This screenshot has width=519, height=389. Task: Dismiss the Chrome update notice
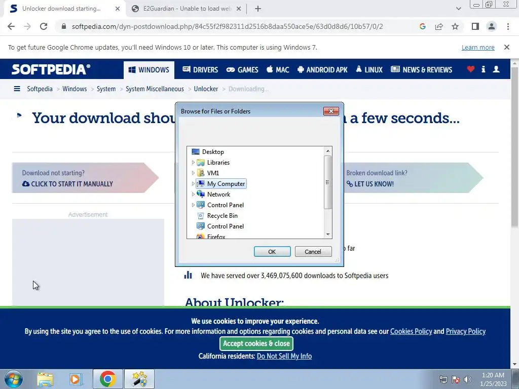click(x=507, y=47)
